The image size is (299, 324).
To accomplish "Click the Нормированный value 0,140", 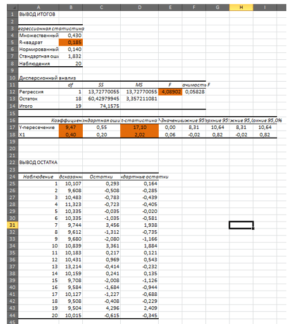I will 71,49.
